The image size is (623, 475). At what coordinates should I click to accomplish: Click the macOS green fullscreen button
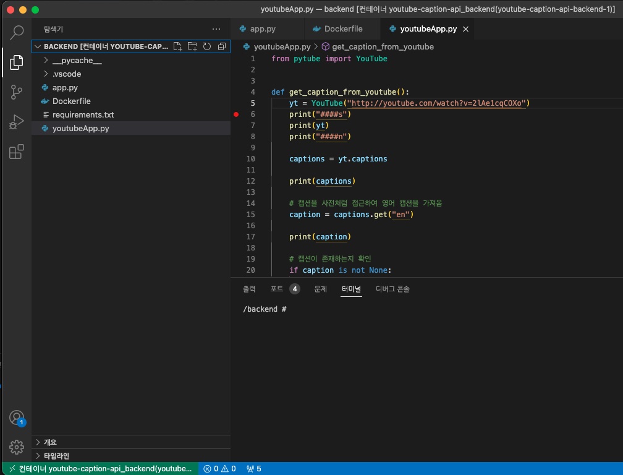pos(35,10)
